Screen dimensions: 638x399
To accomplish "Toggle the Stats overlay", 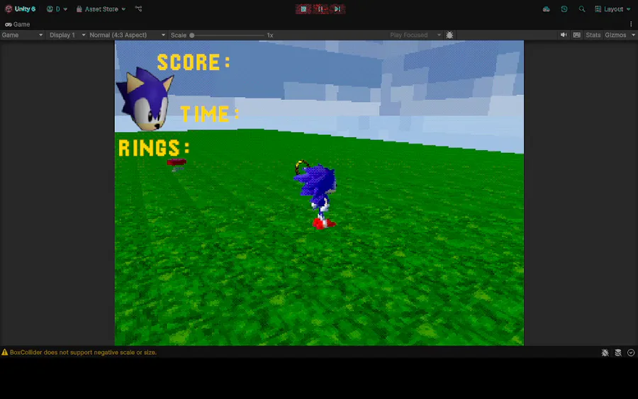I will click(x=593, y=35).
